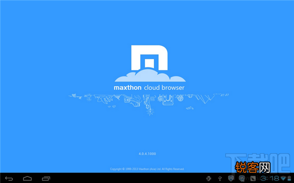Click the version number 4.0.4.1000

pos(147,154)
